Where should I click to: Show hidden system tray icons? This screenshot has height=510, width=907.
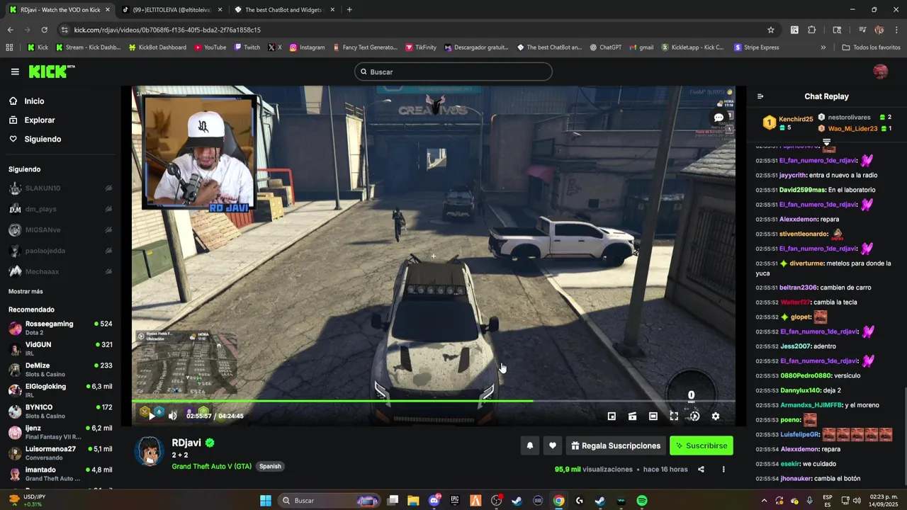[764, 501]
